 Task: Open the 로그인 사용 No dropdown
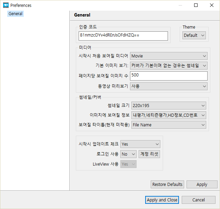pyautogui.click(x=128, y=154)
